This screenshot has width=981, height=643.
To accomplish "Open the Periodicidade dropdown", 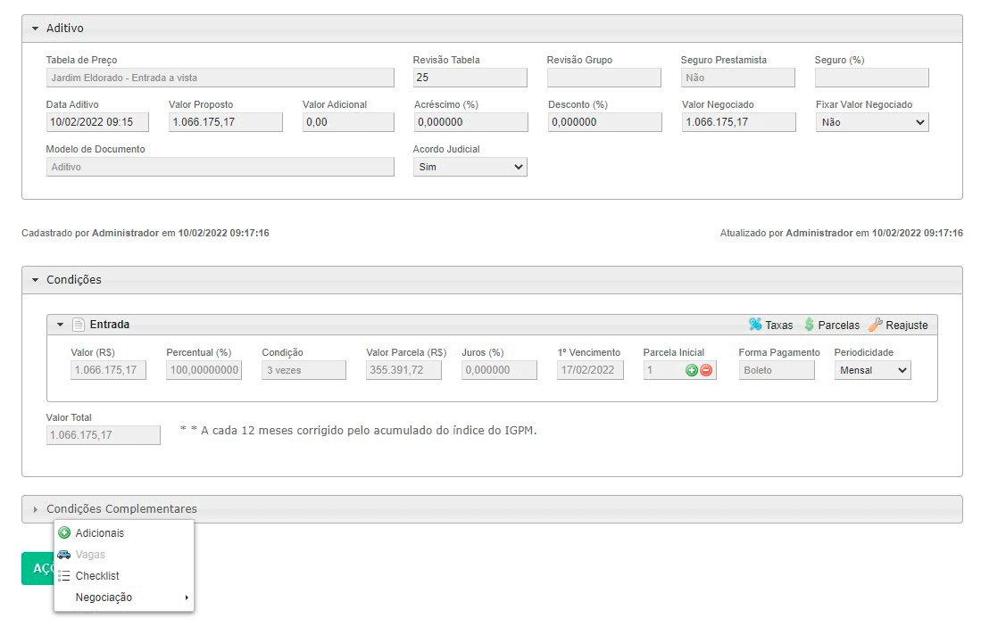I will pyautogui.click(x=872, y=370).
